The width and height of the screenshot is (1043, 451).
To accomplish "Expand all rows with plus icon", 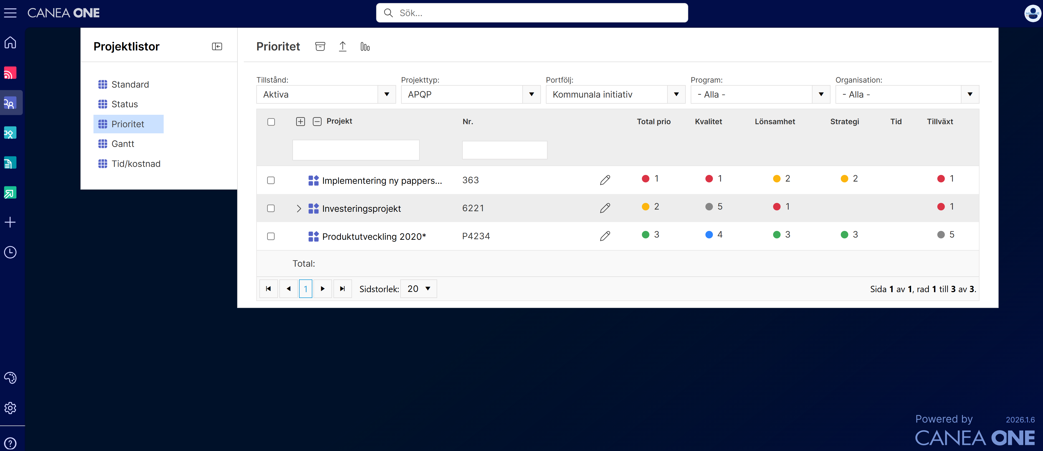I will click(x=300, y=121).
